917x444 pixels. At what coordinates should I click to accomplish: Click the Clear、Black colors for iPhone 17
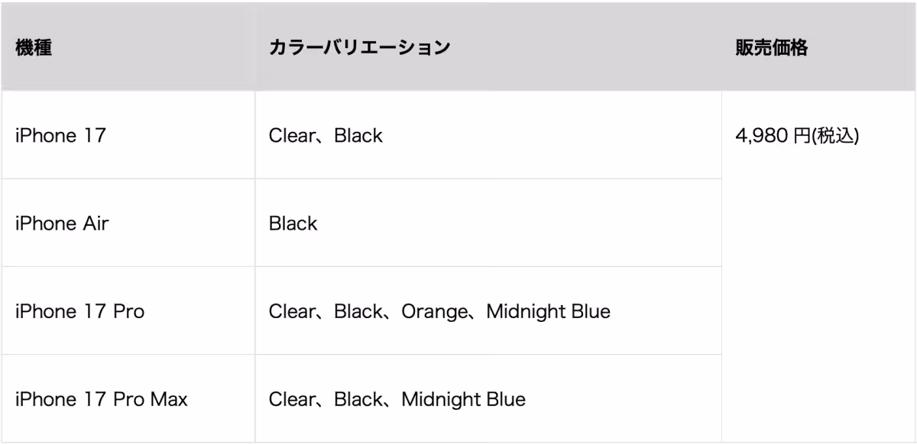tap(326, 137)
